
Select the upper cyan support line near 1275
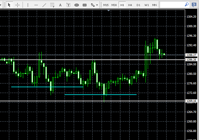(x=47, y=87)
